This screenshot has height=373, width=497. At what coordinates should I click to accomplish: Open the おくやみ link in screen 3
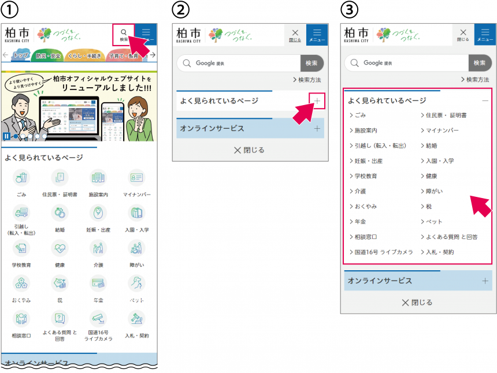[x=364, y=207]
